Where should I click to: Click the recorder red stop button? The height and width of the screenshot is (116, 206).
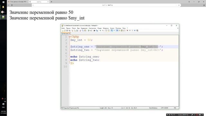(x=197, y=115)
